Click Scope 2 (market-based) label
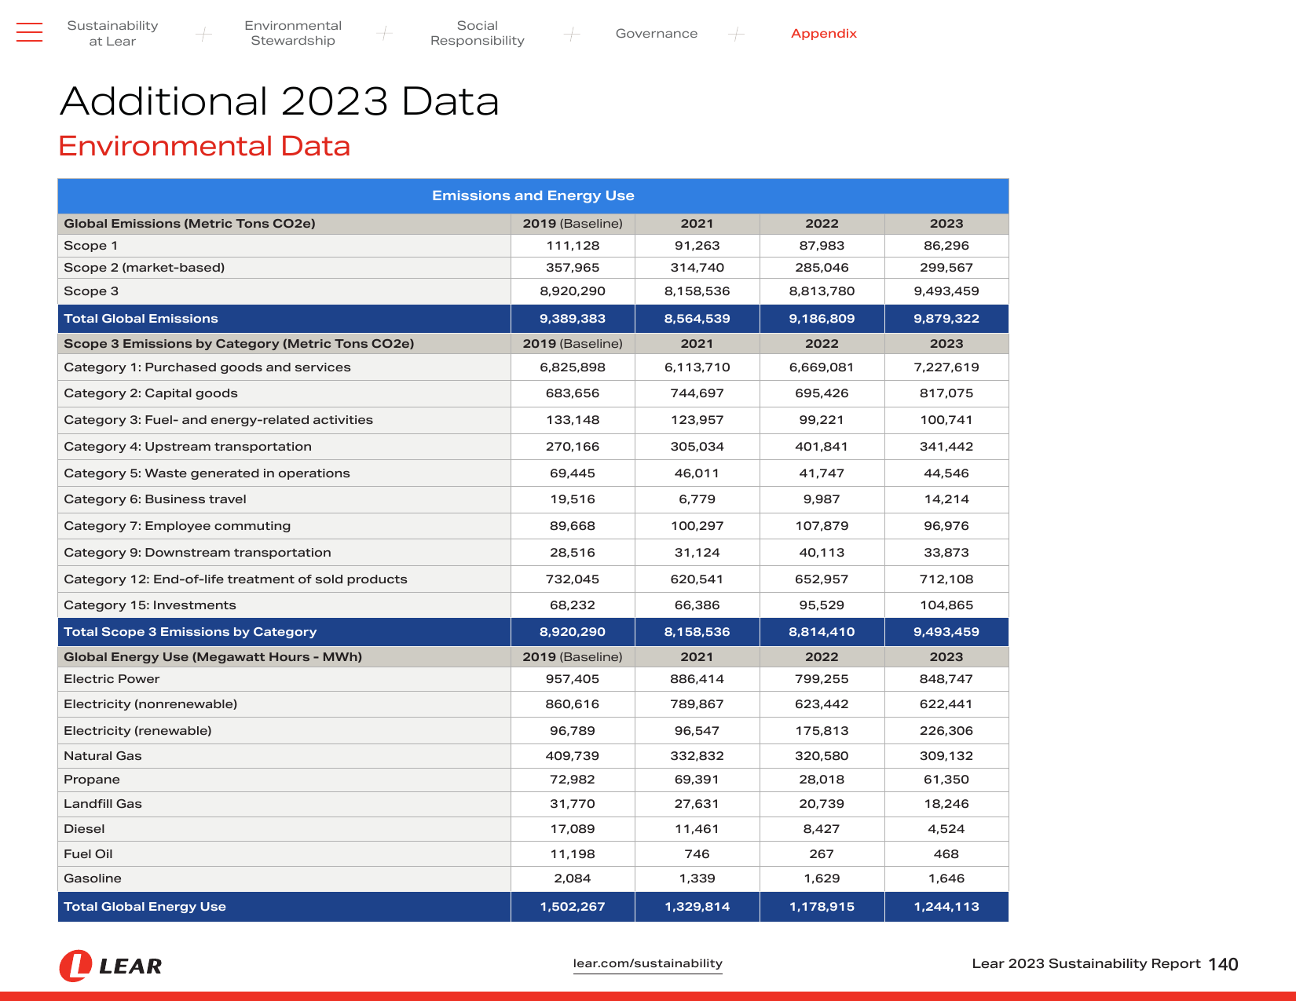This screenshot has width=1296, height=1001. point(145,268)
